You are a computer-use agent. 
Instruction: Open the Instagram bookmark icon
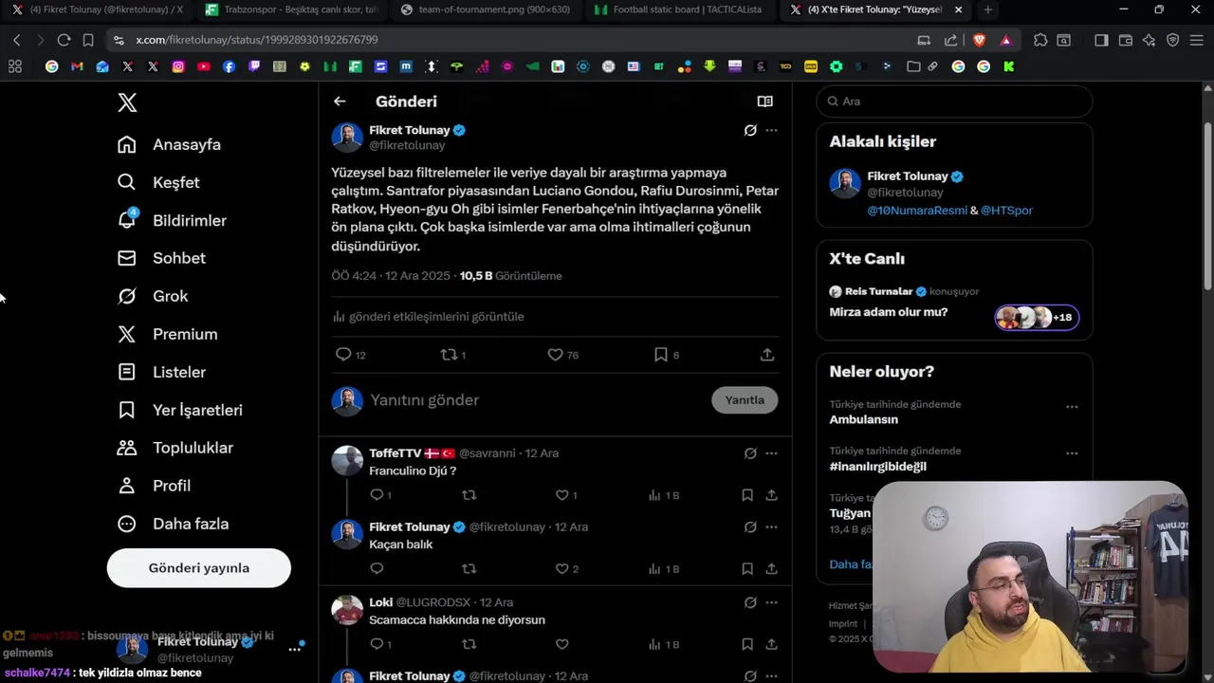[178, 66]
